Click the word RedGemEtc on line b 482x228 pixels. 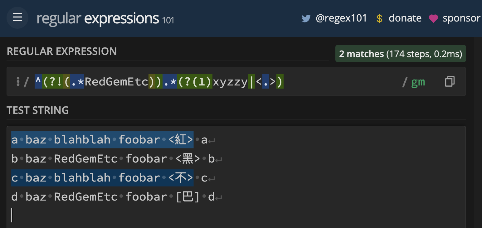(x=86, y=158)
